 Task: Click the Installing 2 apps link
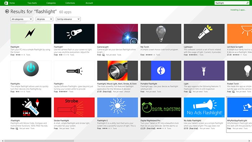click(238, 10)
